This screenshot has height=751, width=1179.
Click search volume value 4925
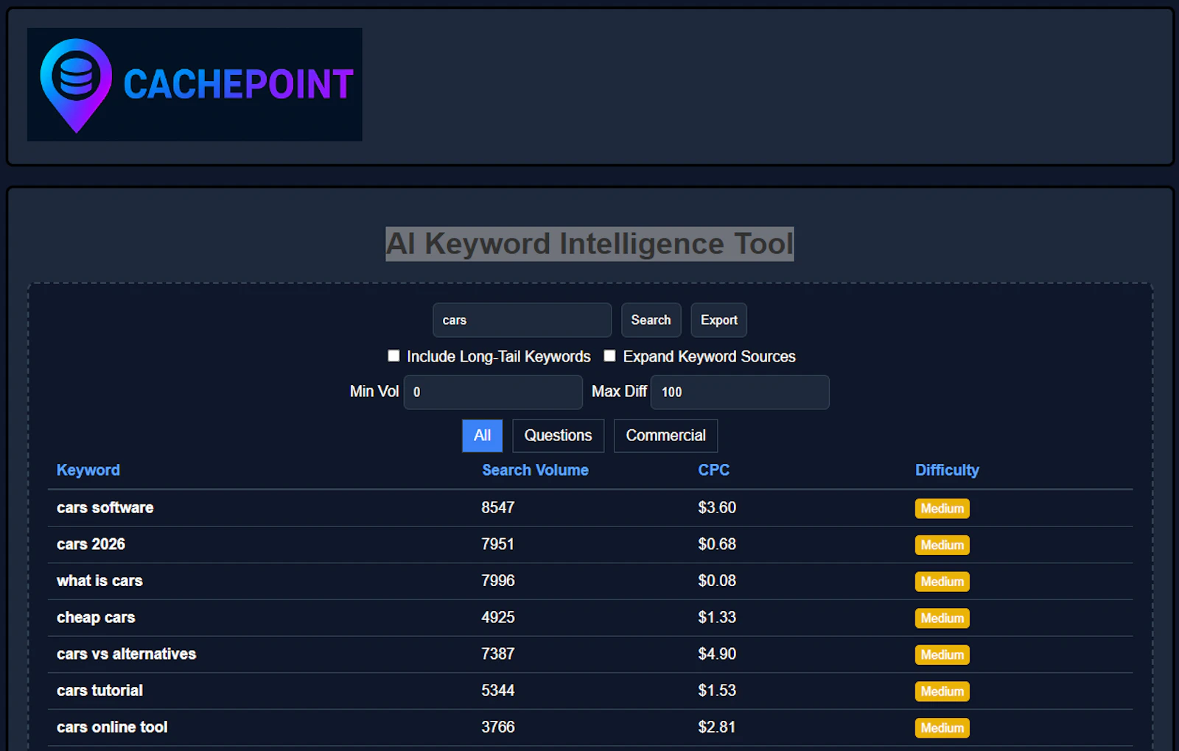point(498,618)
